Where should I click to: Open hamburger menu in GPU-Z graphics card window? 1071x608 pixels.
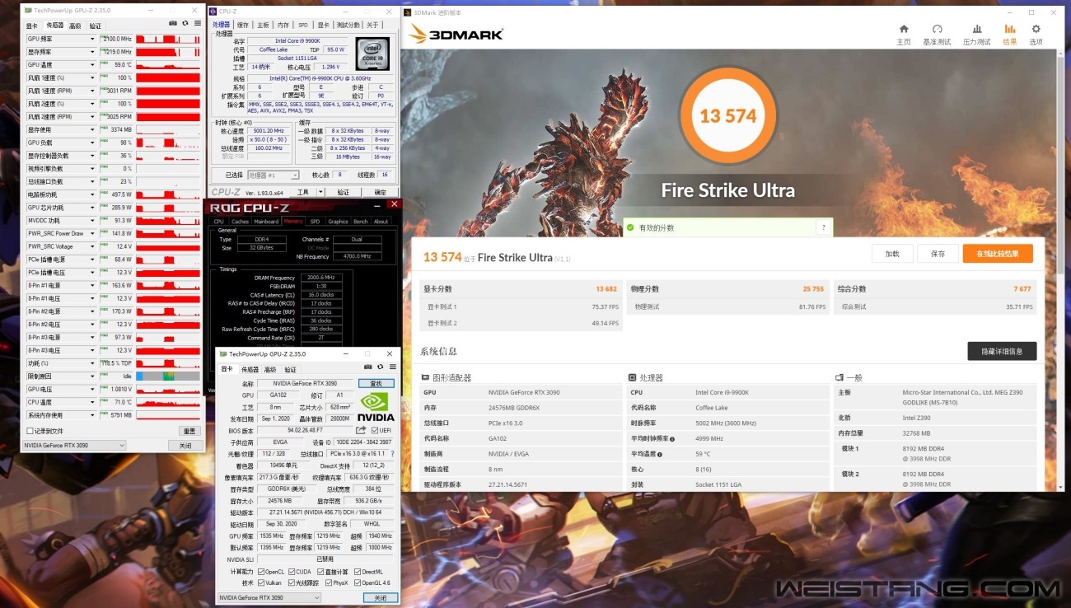tap(393, 368)
